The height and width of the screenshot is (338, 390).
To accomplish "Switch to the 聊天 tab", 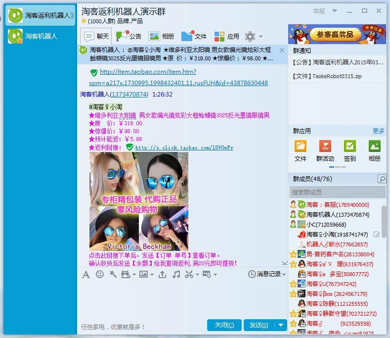I will (x=96, y=36).
